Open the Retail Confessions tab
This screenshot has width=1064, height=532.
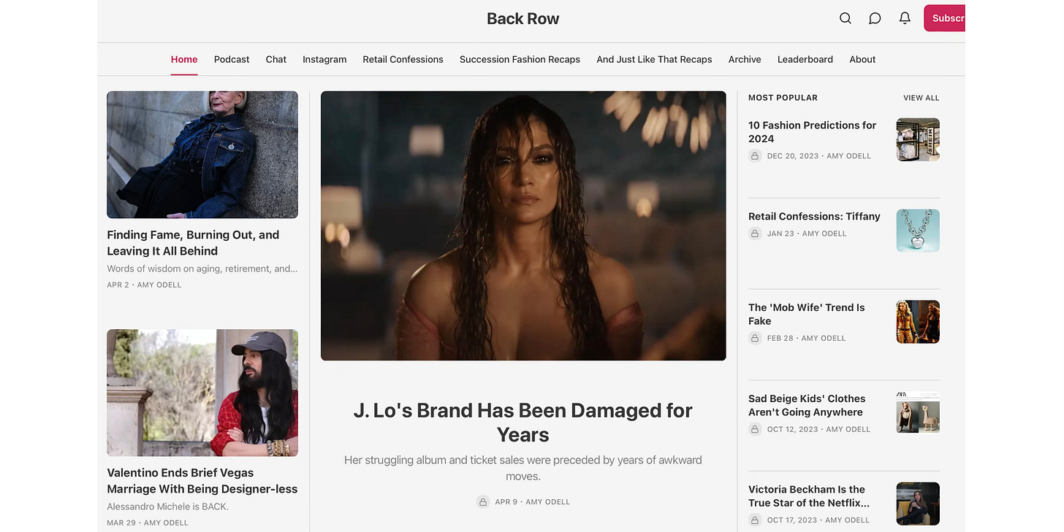(403, 59)
